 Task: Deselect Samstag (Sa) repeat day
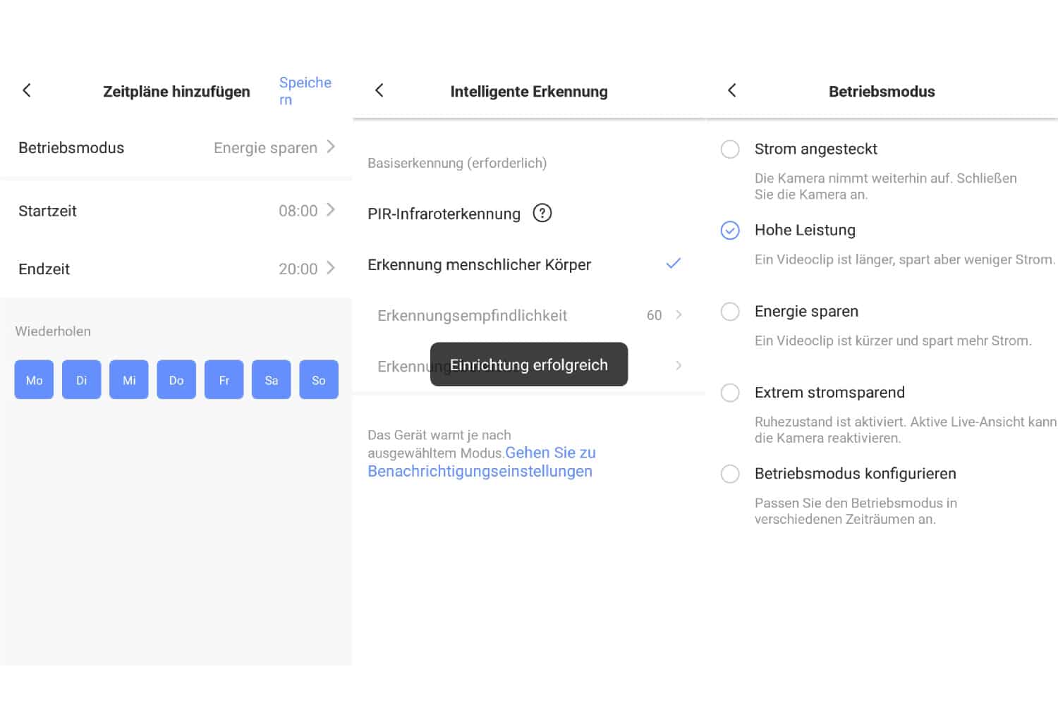272,380
